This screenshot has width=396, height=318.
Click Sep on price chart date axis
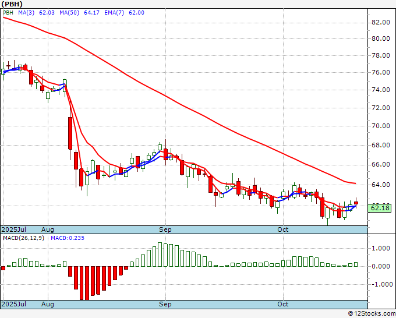tap(165, 229)
